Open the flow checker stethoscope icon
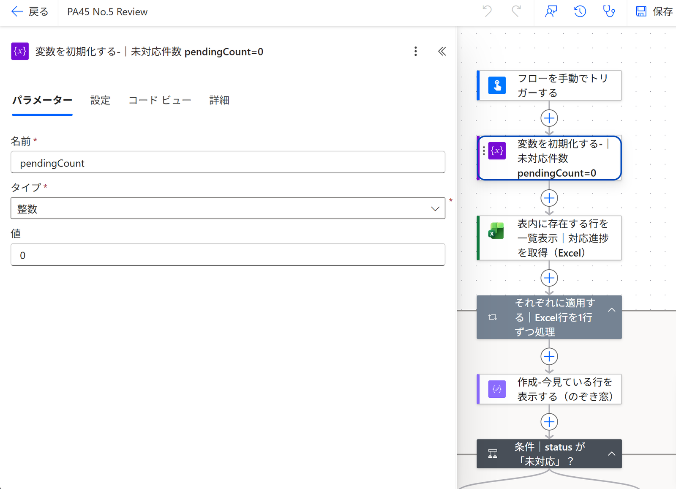Screen dimensions: 676x489 609,11
